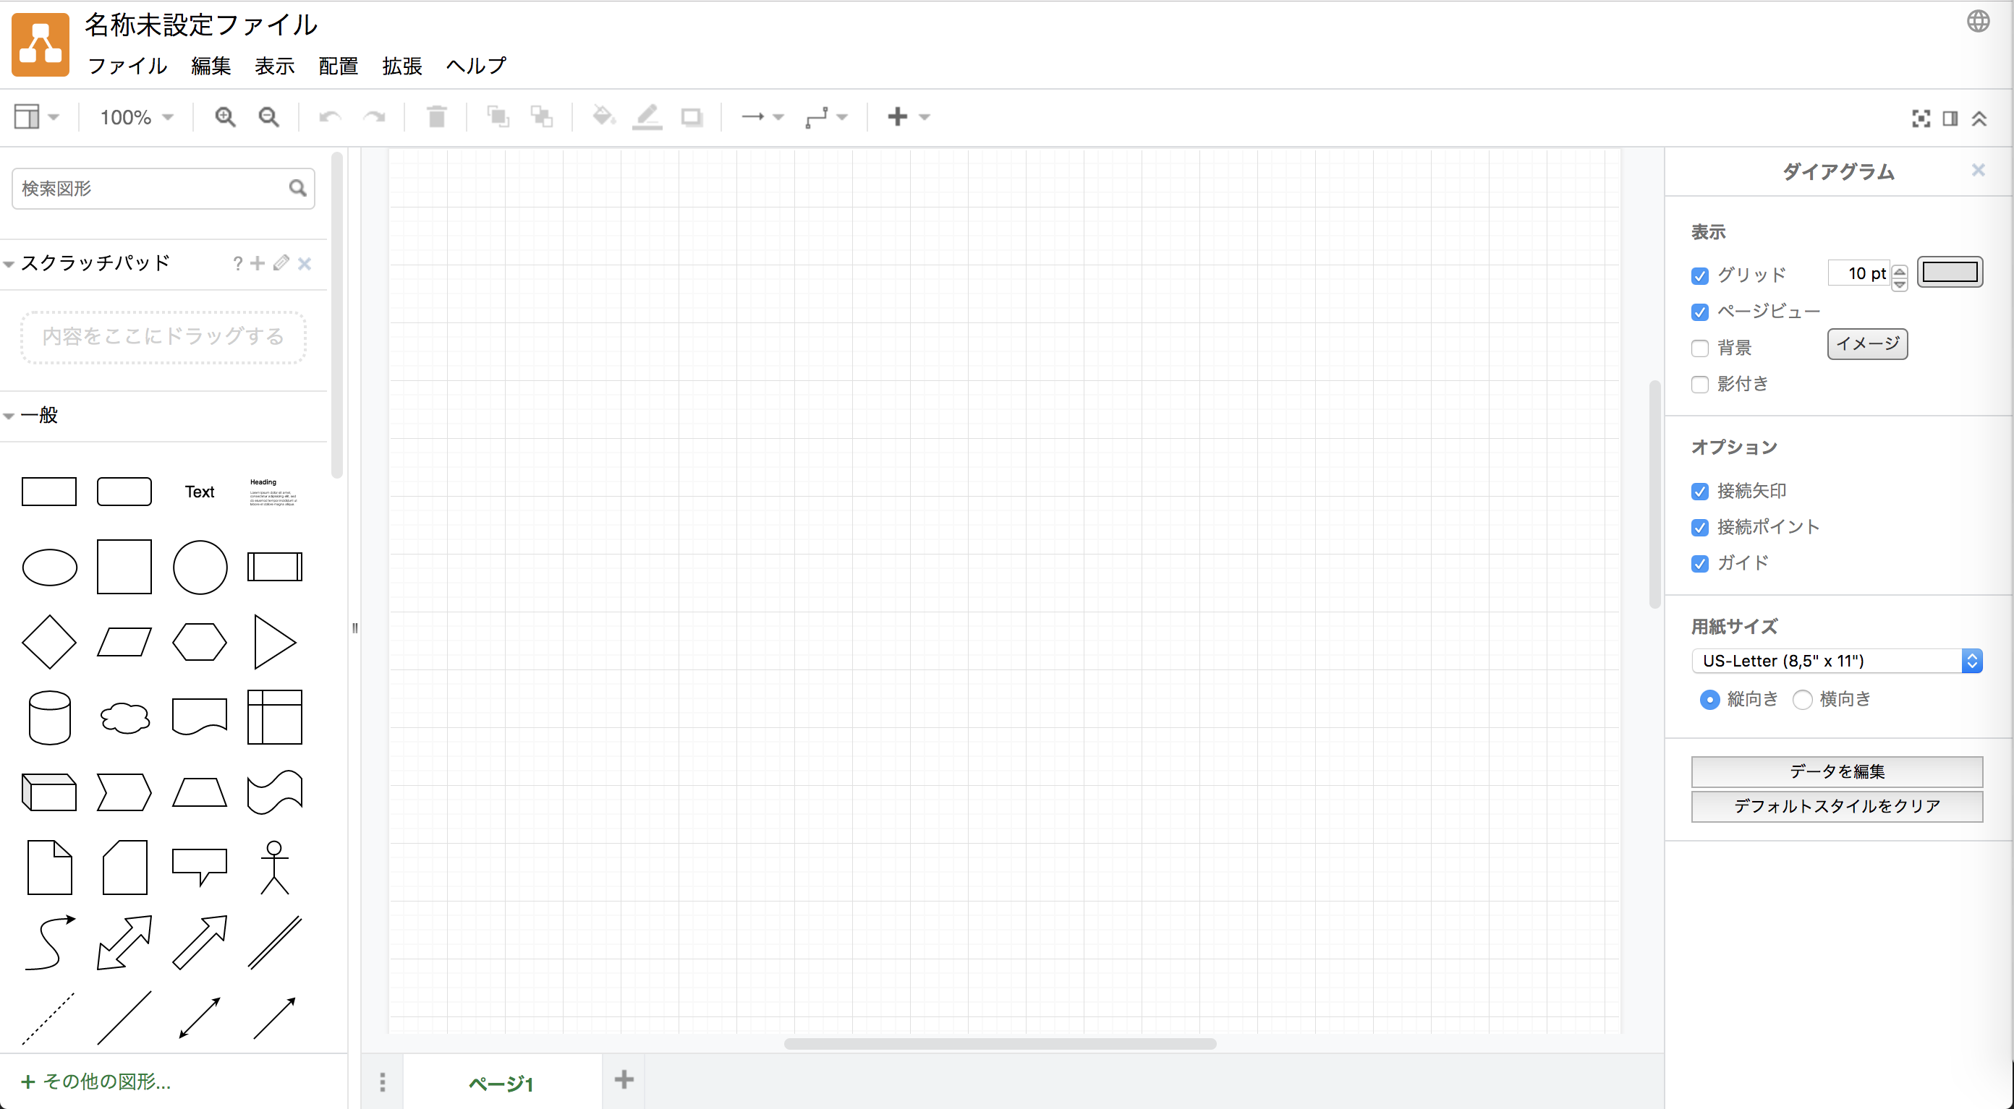The width and height of the screenshot is (2014, 1109).
Task: Click the デフォルトスタイルをクリア button
Action: pyautogui.click(x=1837, y=806)
